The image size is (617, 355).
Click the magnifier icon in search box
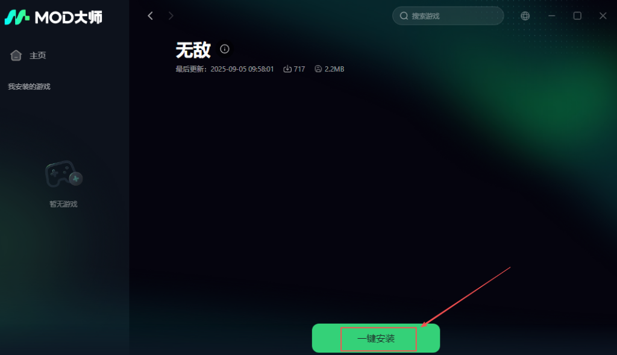pyautogui.click(x=404, y=16)
